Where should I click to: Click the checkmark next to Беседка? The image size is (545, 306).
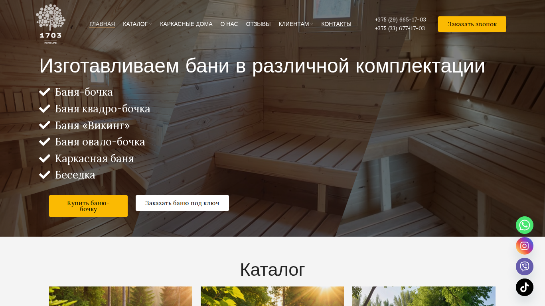pyautogui.click(x=45, y=175)
